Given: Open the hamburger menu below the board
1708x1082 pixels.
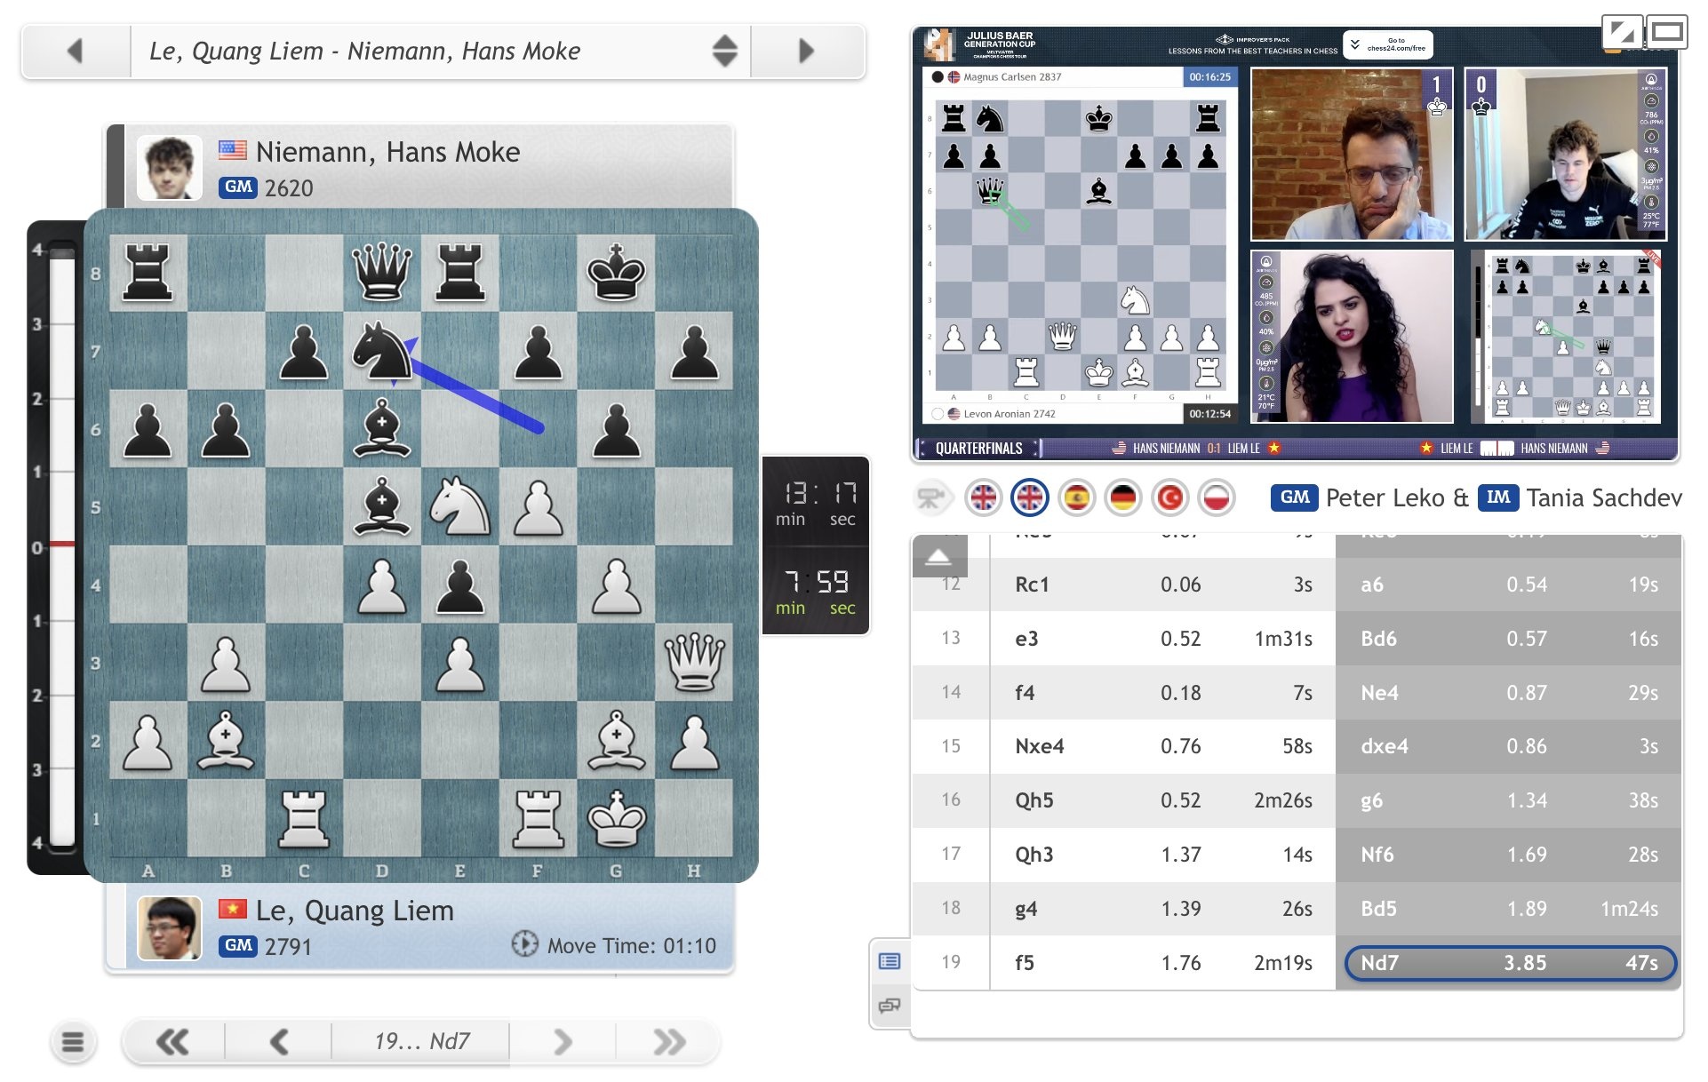Looking at the screenshot, I should [x=74, y=1041].
